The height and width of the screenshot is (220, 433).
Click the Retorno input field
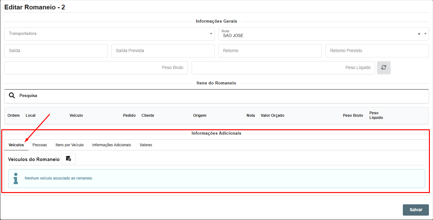point(270,51)
